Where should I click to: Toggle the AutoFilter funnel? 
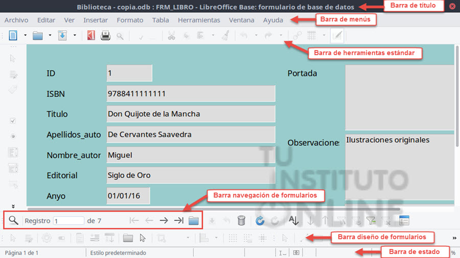341,221
